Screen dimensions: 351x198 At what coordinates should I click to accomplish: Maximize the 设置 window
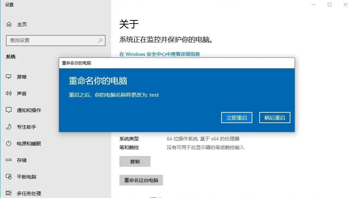pos(330,5)
